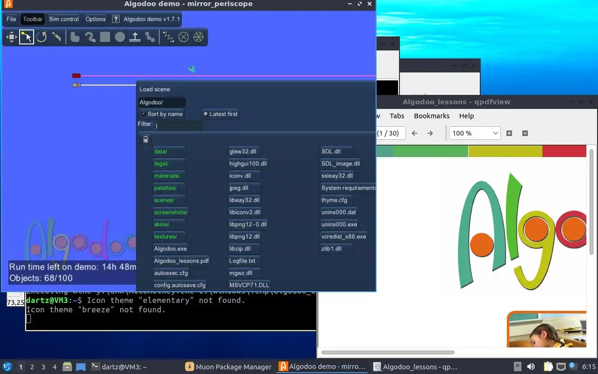Select Latest first sorting option

tap(220, 114)
